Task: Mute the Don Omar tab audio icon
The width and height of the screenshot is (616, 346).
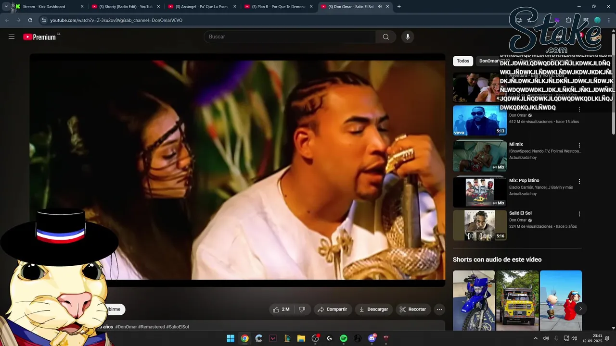Action: (380, 7)
